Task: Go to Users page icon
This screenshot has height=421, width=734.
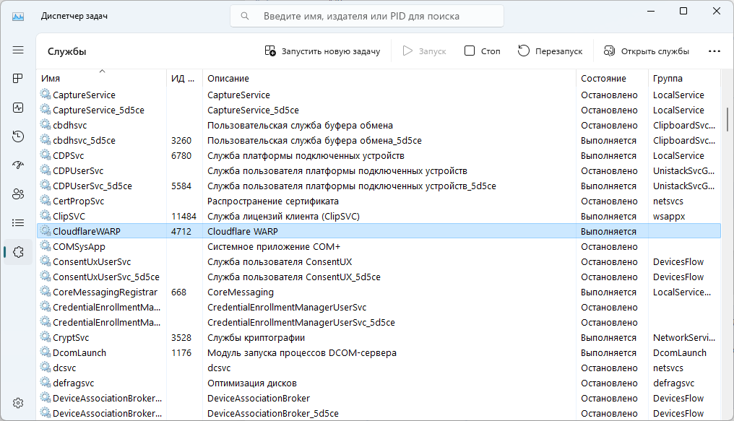Action: tap(18, 194)
